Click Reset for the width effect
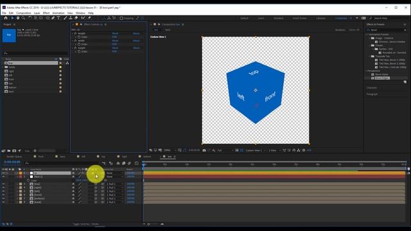 [x=115, y=41]
